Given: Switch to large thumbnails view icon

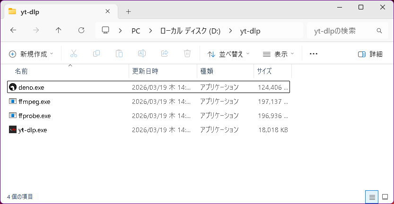Looking at the screenshot, I should pos(385,197).
